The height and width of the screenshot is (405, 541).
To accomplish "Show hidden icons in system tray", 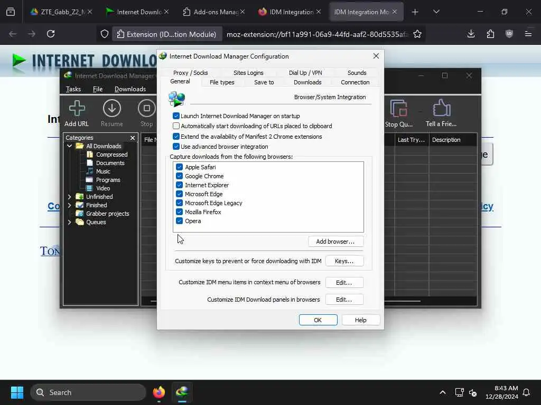I will coord(443,392).
